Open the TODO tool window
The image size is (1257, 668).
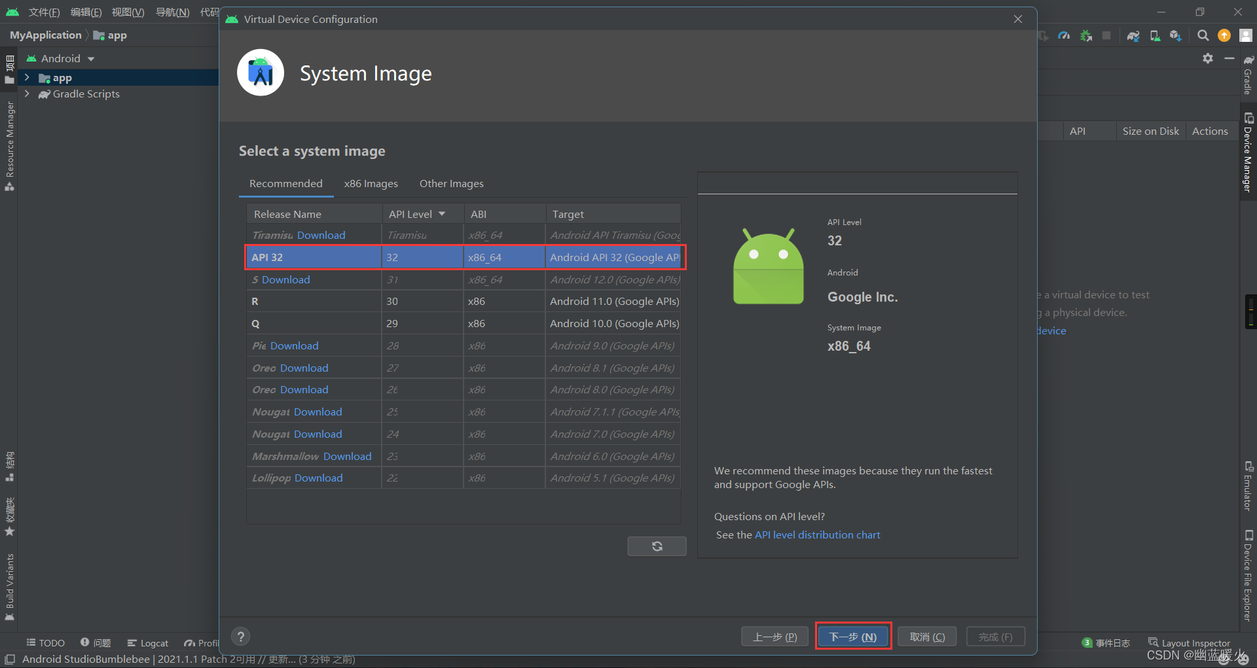coord(46,643)
